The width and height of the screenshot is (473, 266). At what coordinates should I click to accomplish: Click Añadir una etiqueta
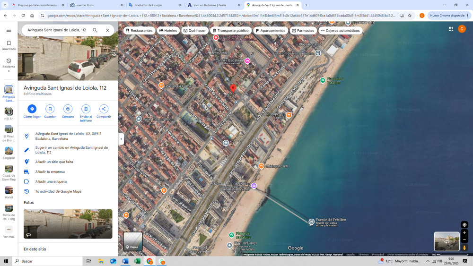pyautogui.click(x=68, y=181)
